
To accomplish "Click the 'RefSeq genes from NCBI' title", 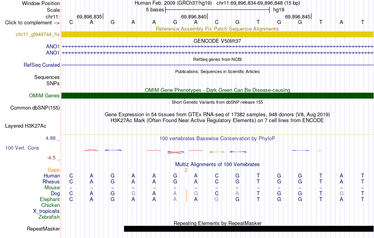I will pyautogui.click(x=217, y=59).
